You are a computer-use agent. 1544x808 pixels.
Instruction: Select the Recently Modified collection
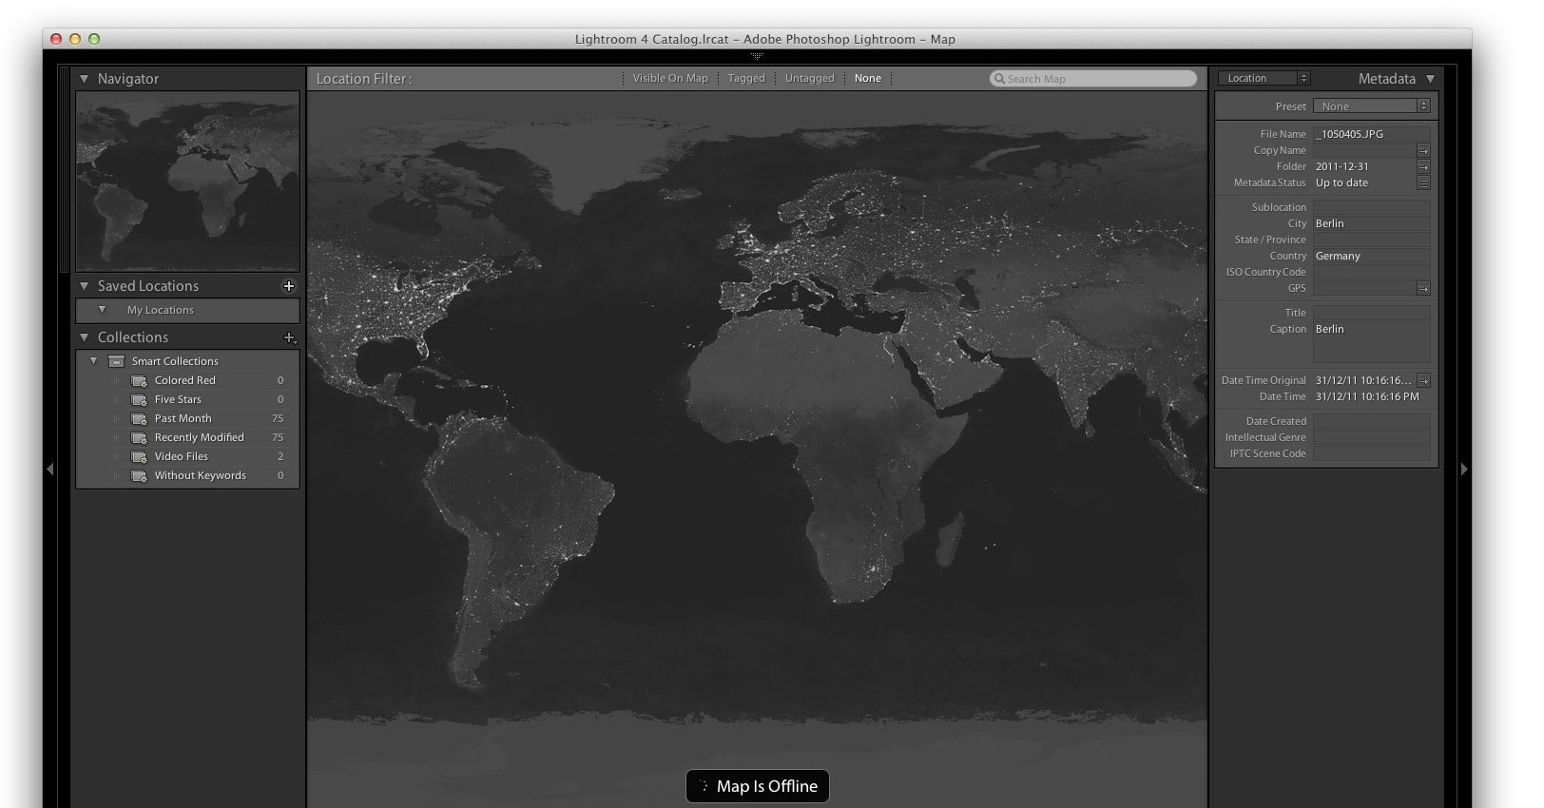click(x=200, y=438)
